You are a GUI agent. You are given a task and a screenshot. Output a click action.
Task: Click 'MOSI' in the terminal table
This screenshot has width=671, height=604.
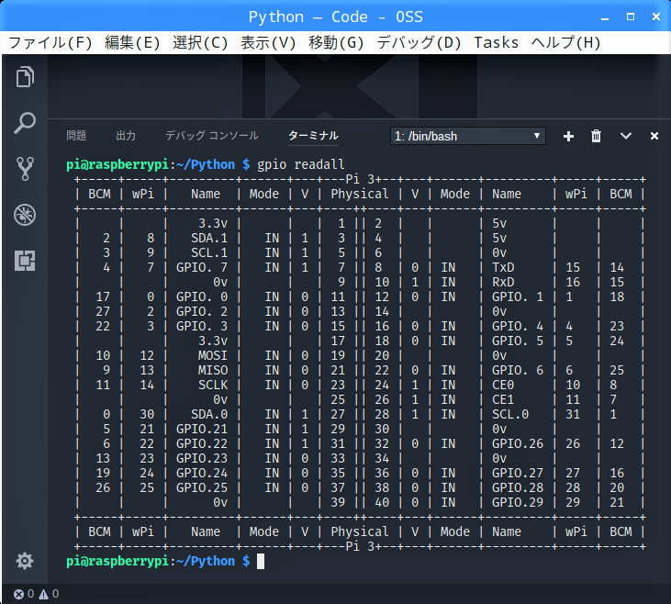click(213, 356)
